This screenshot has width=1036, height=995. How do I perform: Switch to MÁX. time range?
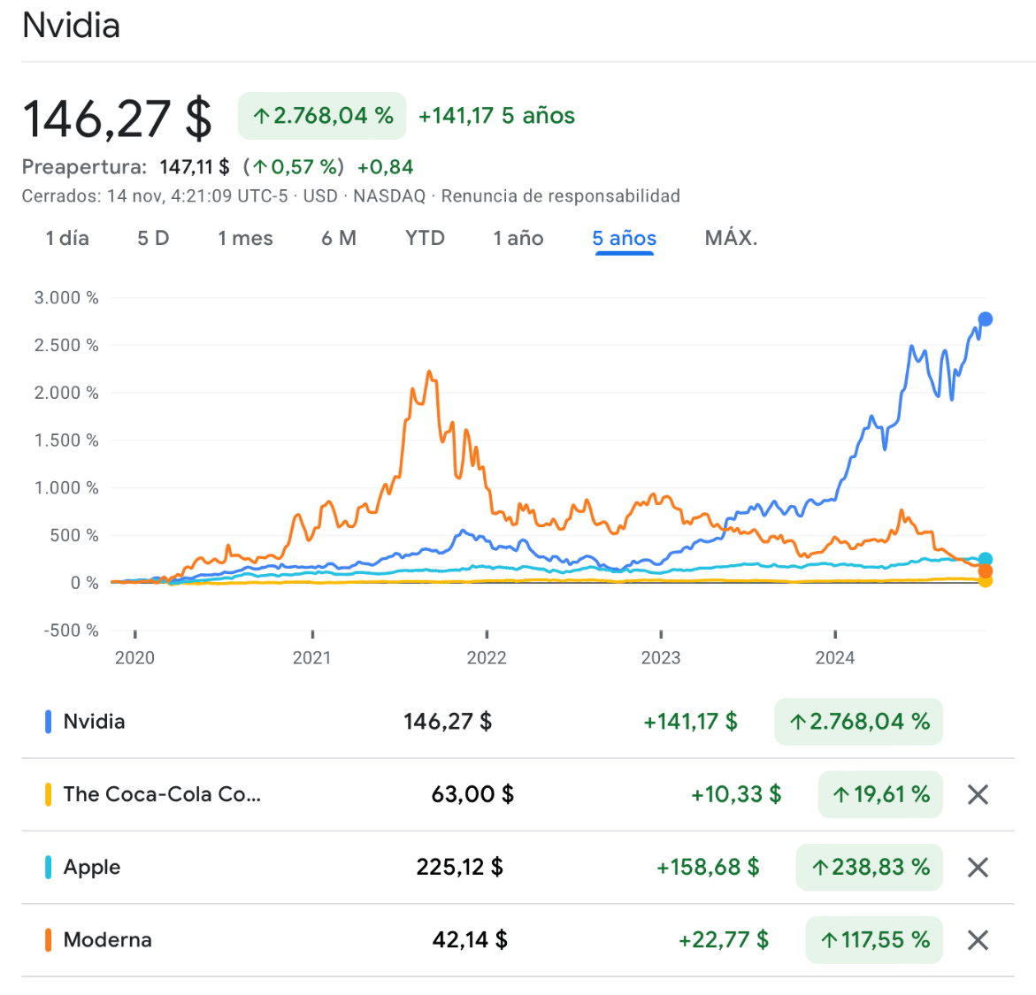click(731, 238)
